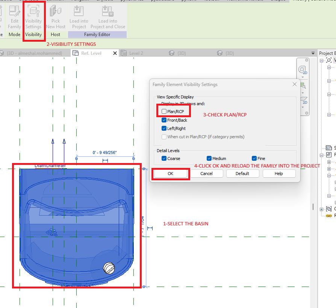Screen dimensions: 336x308
Task: Open the view tabs list dropdown arrow
Action: [x=313, y=53]
